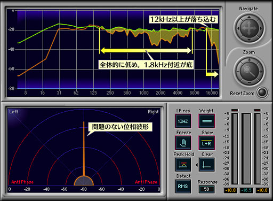273x201 pixels.
Task: Change the LF res 10HZ setting
Action: (x=183, y=121)
